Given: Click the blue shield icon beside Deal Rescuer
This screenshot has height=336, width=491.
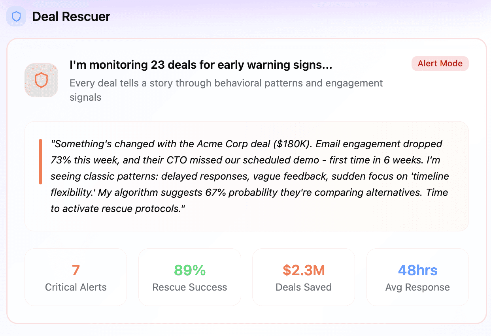Looking at the screenshot, I should [x=16, y=17].
